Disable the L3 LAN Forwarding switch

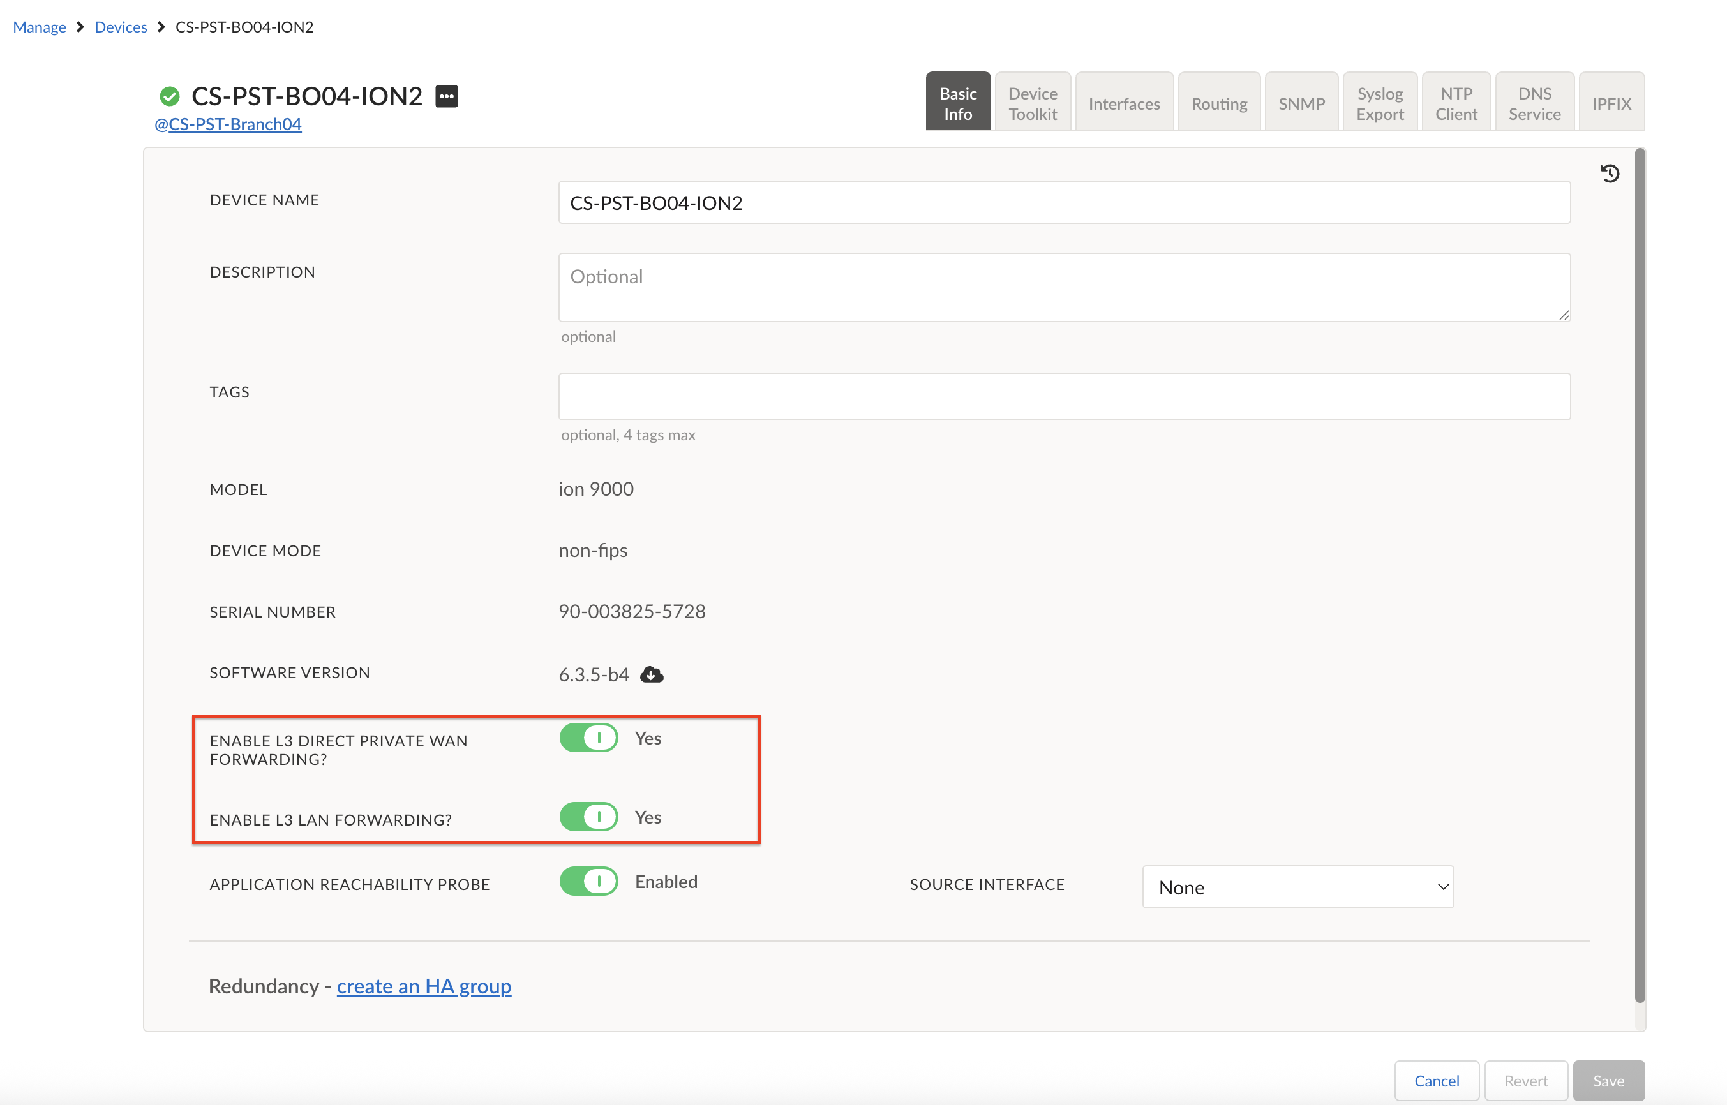pos(588,817)
